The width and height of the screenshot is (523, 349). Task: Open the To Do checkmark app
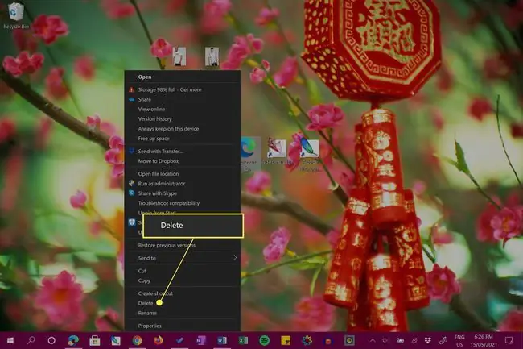[179, 340]
